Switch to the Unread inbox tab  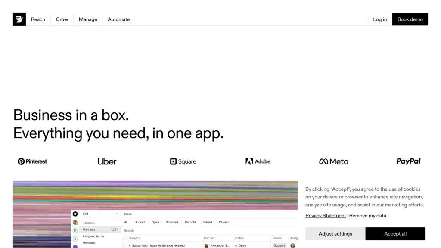click(x=140, y=223)
